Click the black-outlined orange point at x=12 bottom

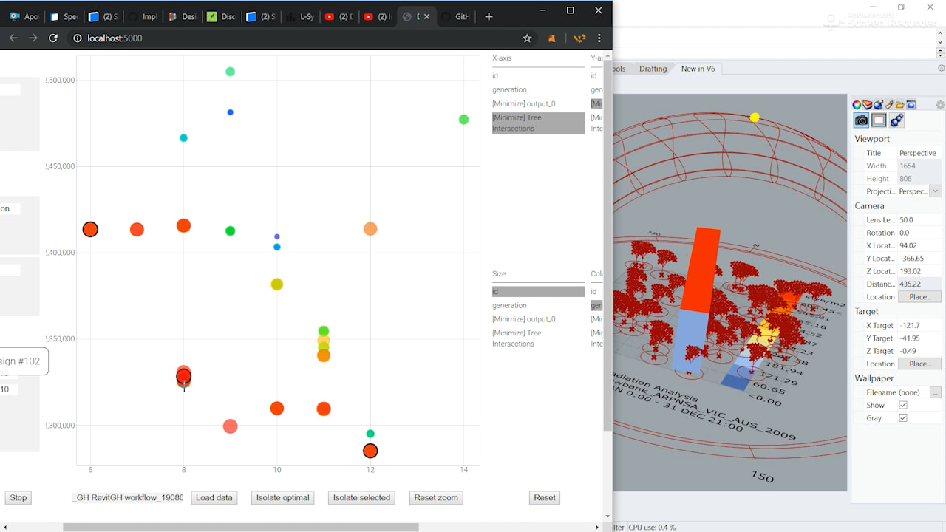click(370, 451)
